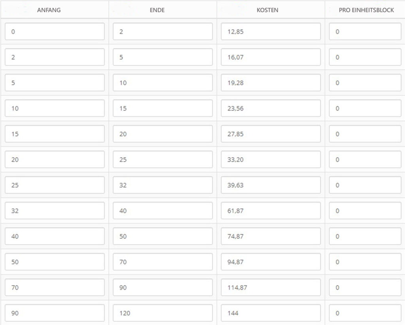Viewport: 405px width, 325px height.
Task: Click the Ende field in the 12,85 row
Action: pos(163,32)
